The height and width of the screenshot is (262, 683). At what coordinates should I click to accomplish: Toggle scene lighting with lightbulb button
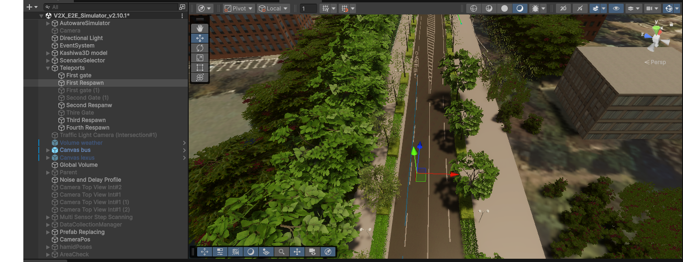pos(580,8)
